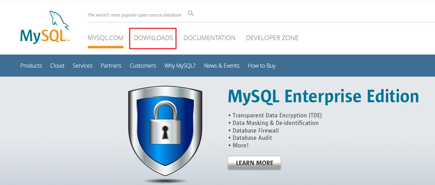This screenshot has height=185, width=435.
Task: Click the MySQL dolphin logo
Action: click(45, 28)
